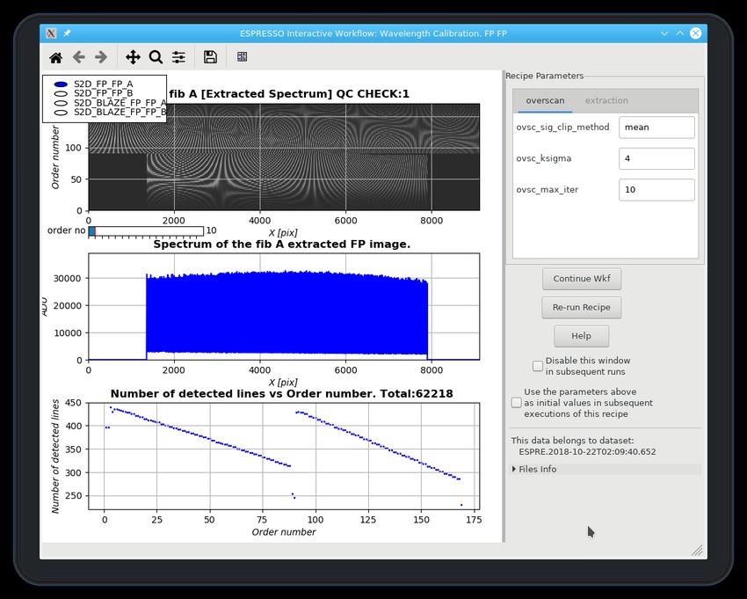Click the order no slider
The image size is (747, 599).
pos(147,231)
